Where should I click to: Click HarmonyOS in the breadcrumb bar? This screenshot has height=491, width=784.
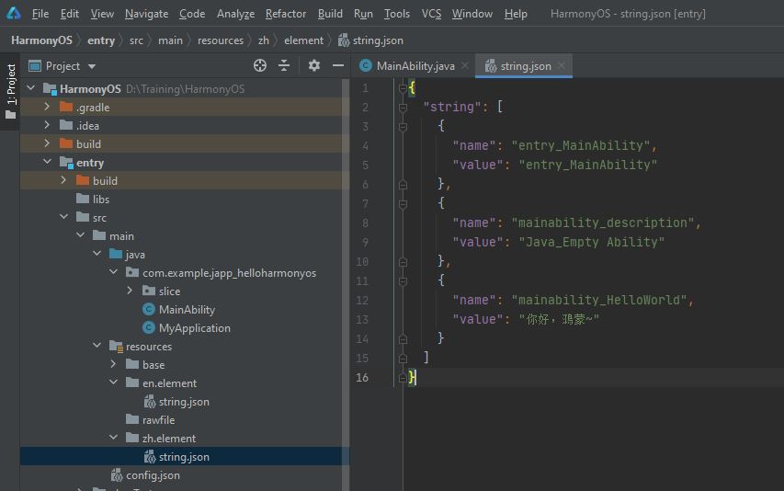pos(41,40)
